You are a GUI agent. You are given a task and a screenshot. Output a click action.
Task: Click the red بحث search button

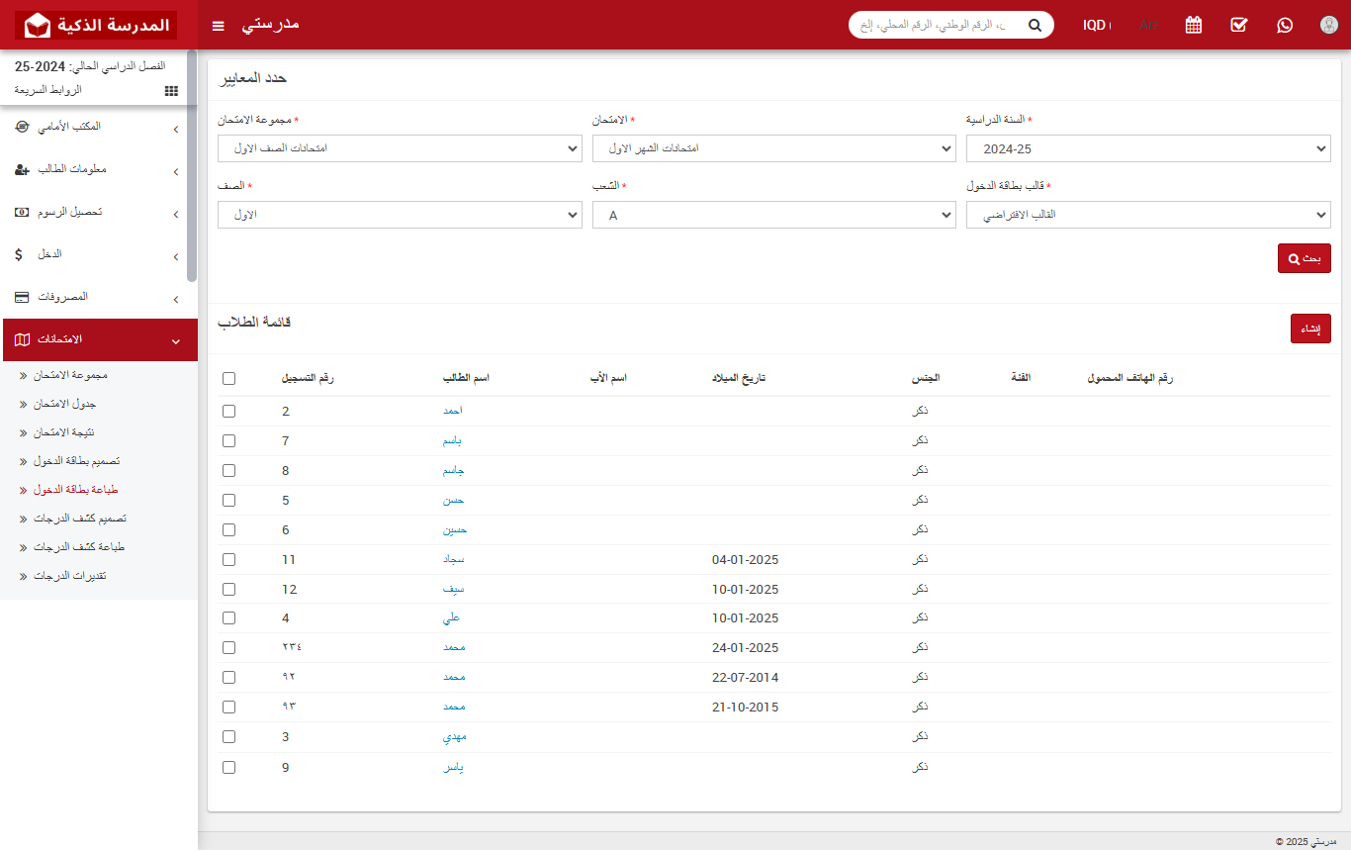coord(1304,258)
